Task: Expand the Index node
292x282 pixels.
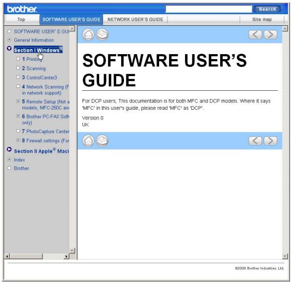Action: click(x=9, y=160)
